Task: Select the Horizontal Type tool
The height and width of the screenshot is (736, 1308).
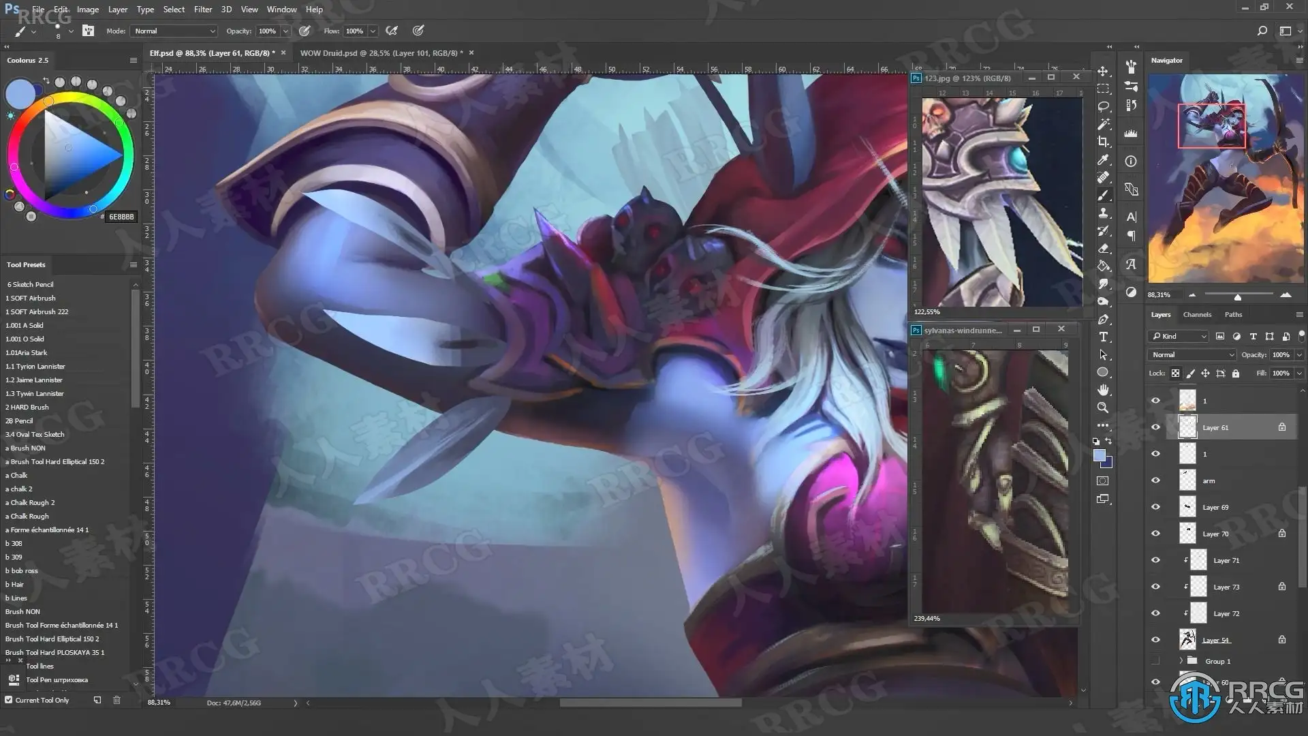Action: pyautogui.click(x=1103, y=337)
